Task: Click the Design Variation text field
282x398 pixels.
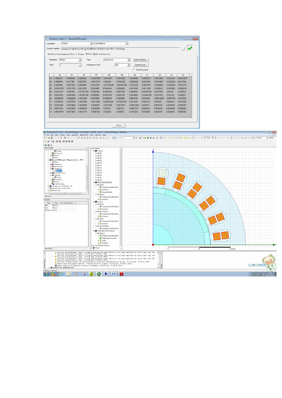Action: [121, 49]
